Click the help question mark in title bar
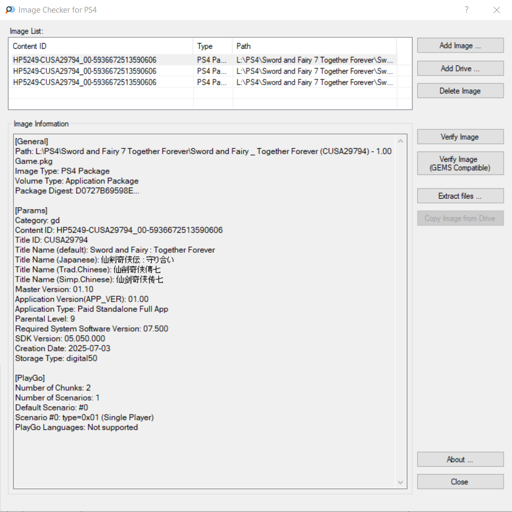 [x=467, y=10]
